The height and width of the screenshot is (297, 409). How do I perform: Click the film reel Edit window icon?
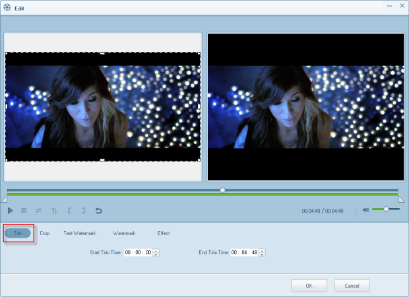point(7,7)
